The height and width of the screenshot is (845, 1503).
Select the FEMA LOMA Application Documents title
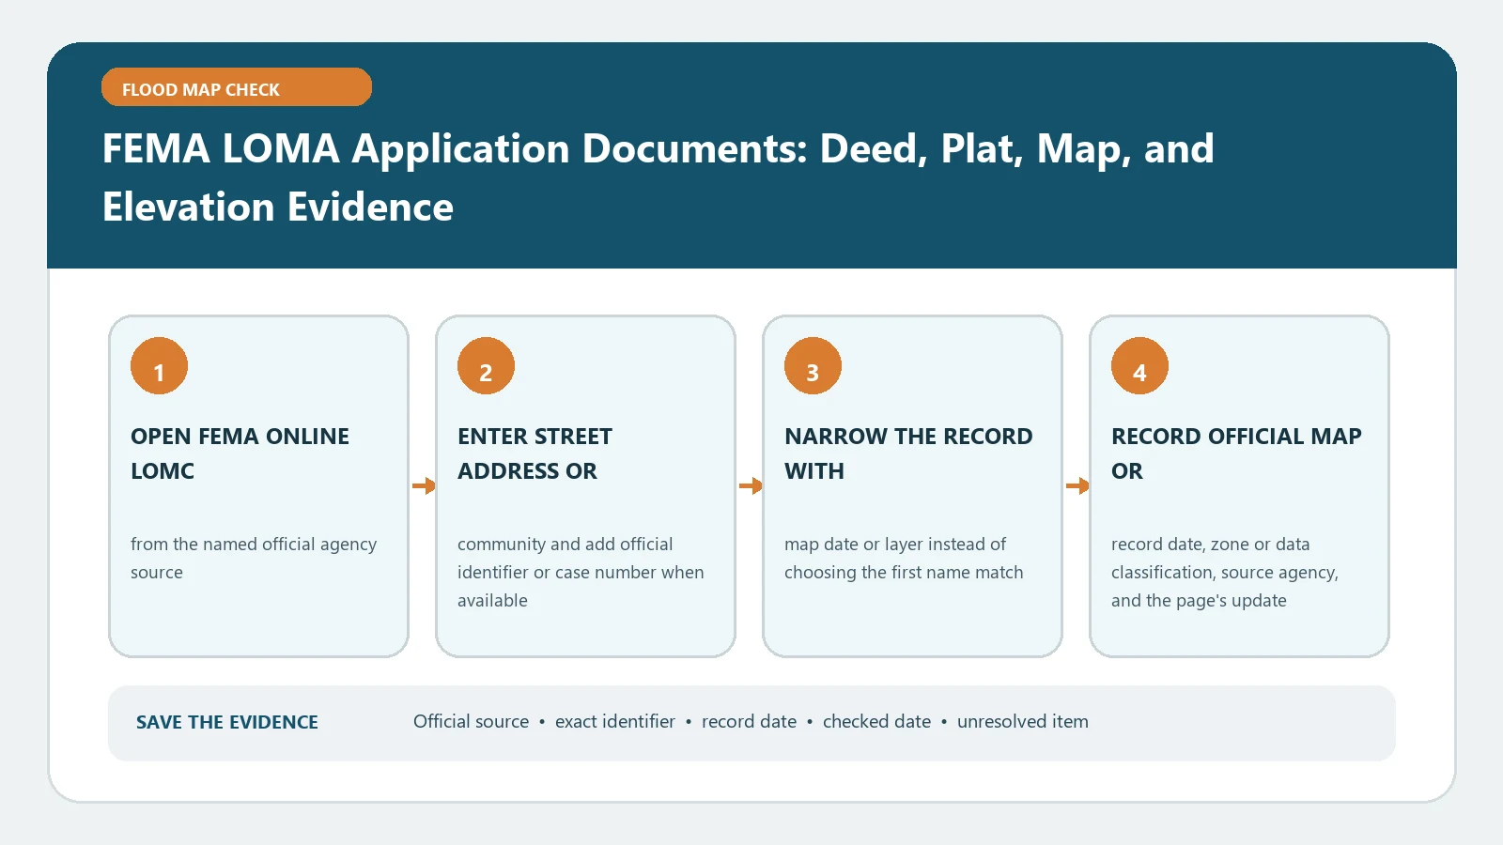point(658,177)
